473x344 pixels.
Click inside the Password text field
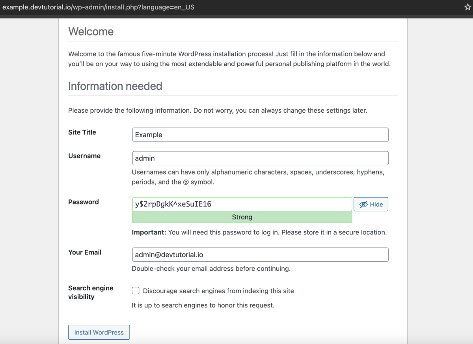point(242,204)
